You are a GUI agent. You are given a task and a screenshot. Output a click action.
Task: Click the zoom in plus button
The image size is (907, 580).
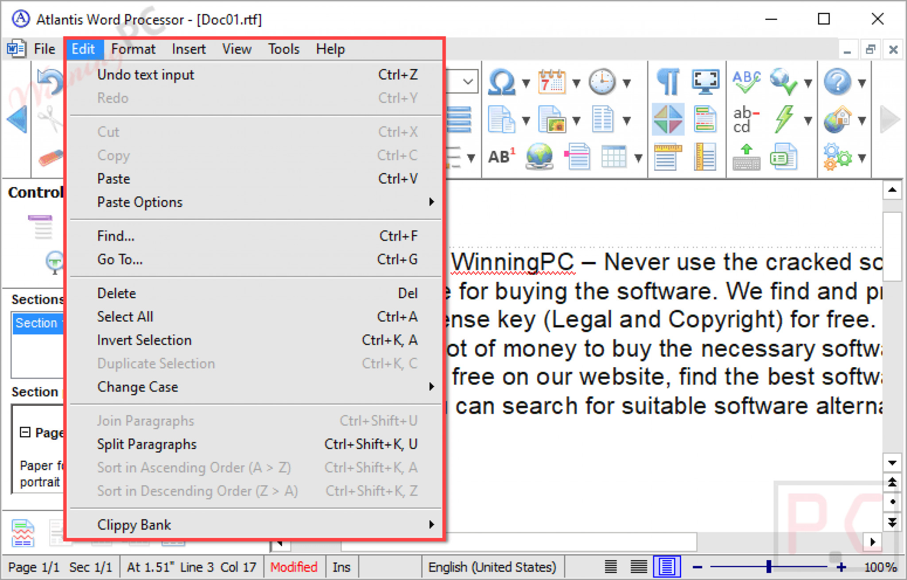841,567
